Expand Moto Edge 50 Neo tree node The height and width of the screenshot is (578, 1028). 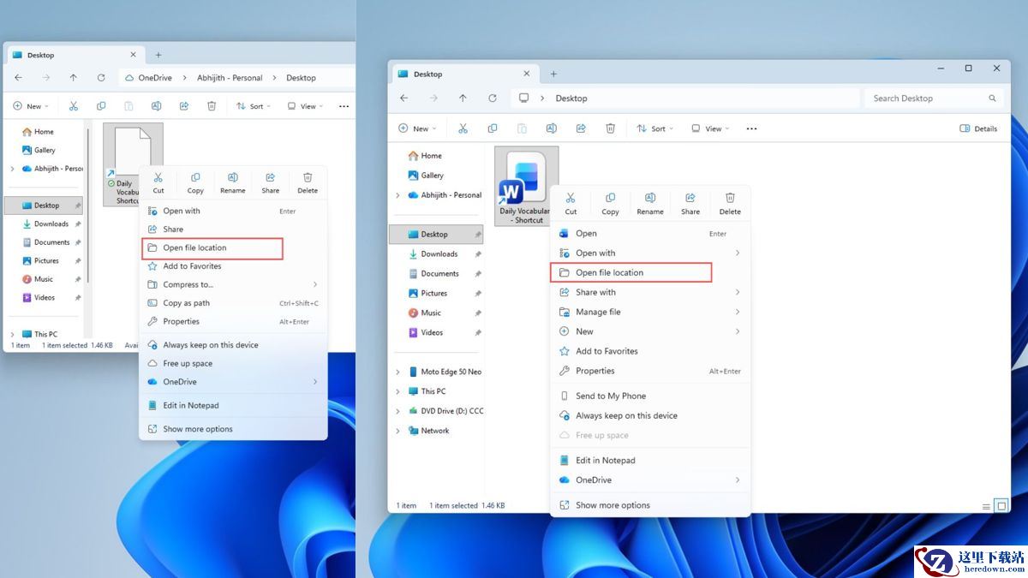coord(397,372)
